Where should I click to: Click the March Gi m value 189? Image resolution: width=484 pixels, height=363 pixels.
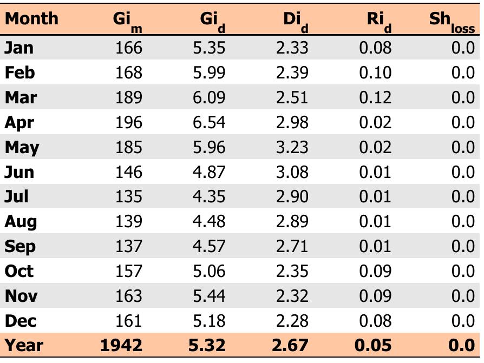pyautogui.click(x=128, y=97)
